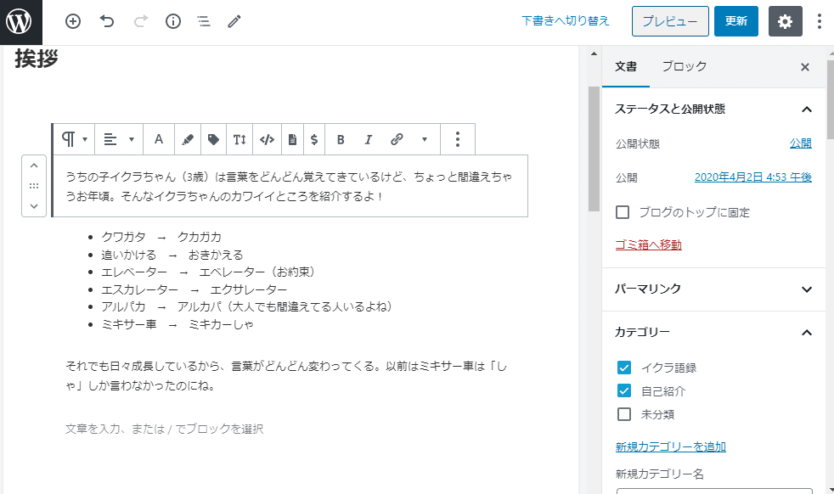Click the 更新 button to update the post
The width and height of the screenshot is (834, 494).
[735, 21]
